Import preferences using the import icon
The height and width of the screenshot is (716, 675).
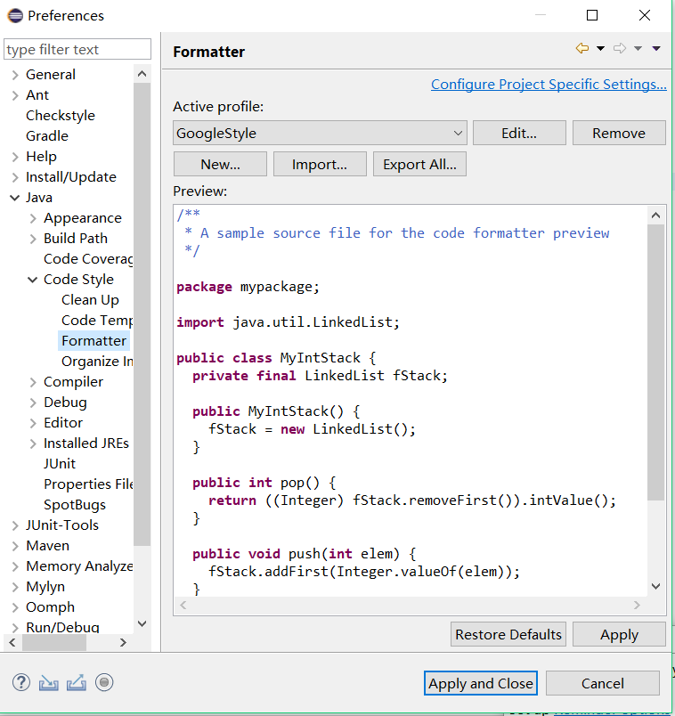pos(48,682)
